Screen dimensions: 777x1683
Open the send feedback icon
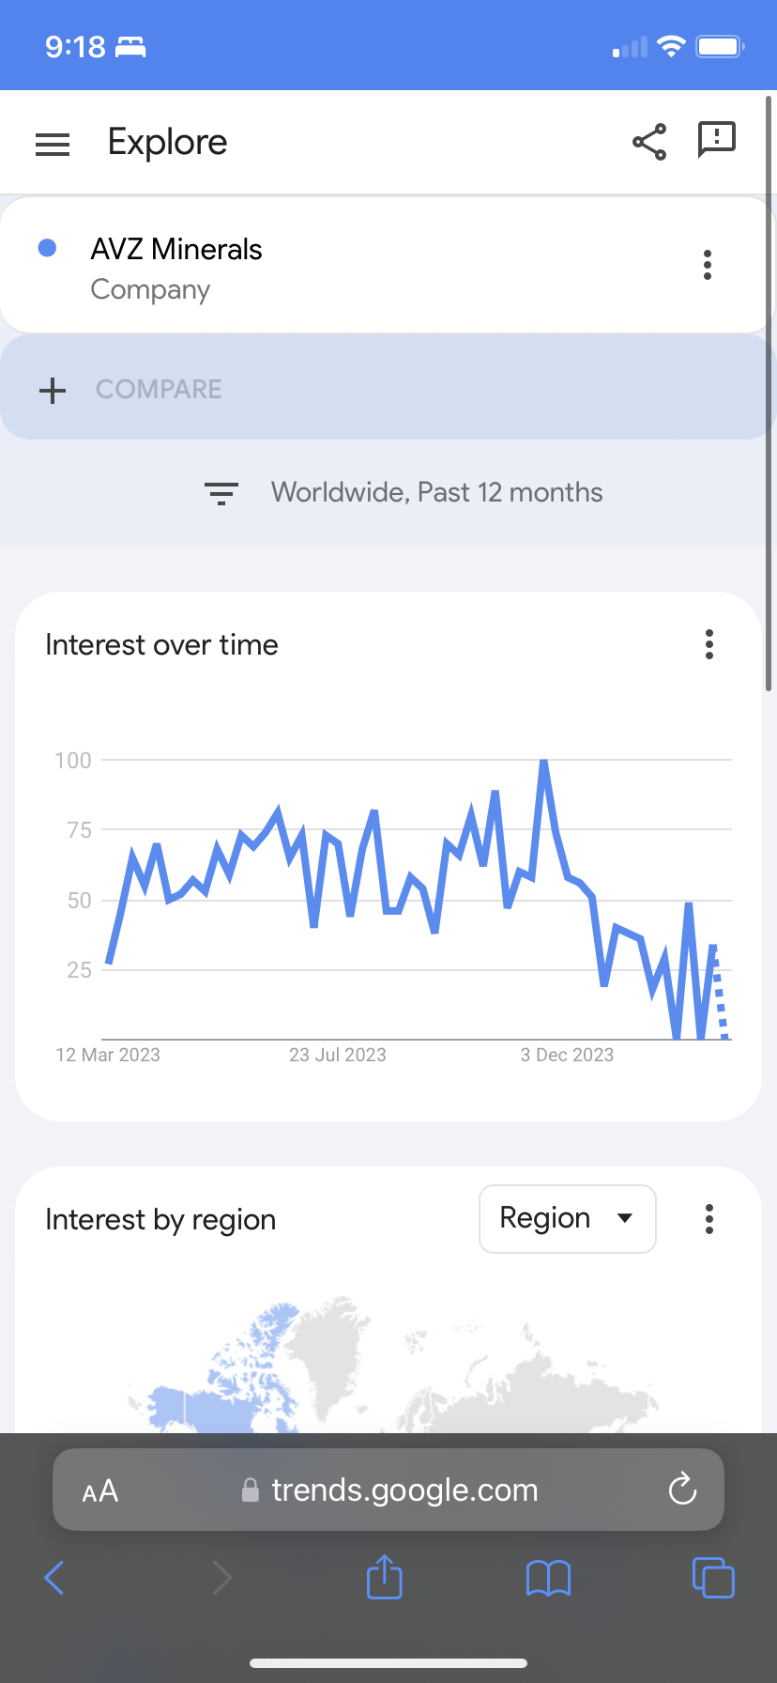[x=717, y=141]
